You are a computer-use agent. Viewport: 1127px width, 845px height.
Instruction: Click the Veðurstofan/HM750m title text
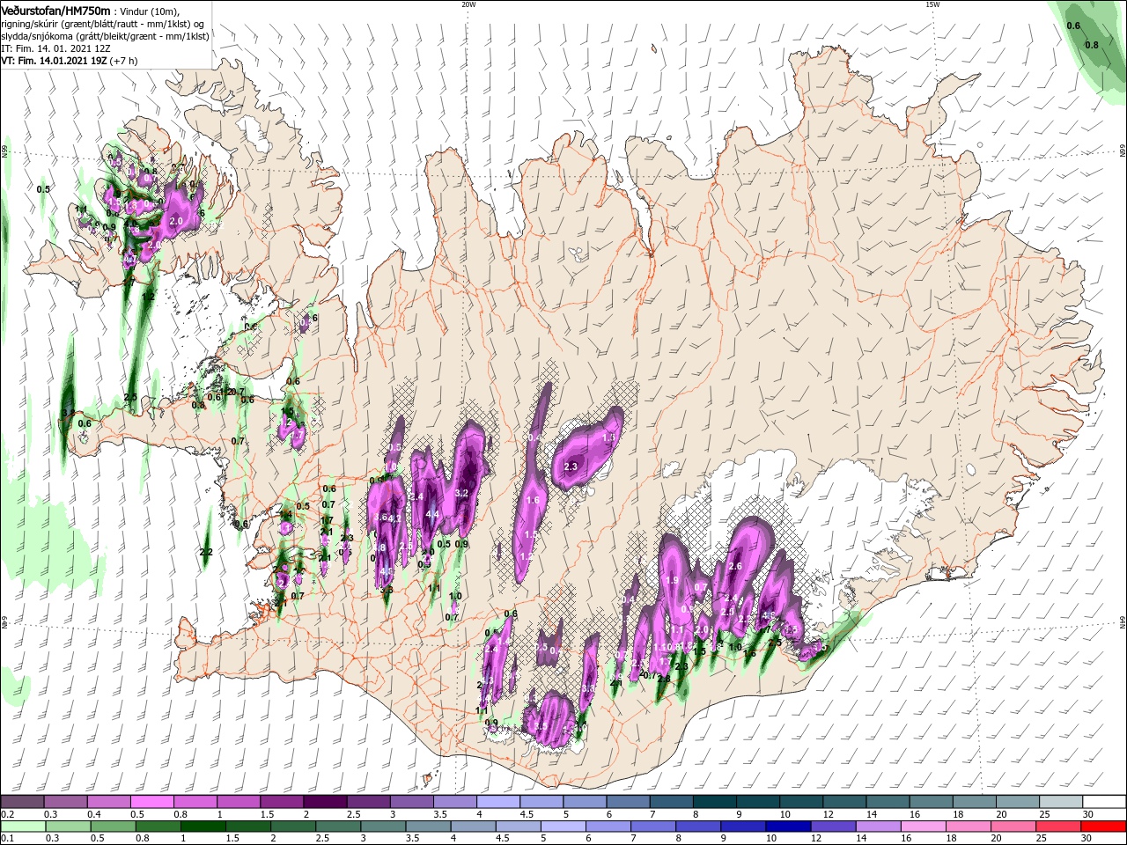[55, 11]
